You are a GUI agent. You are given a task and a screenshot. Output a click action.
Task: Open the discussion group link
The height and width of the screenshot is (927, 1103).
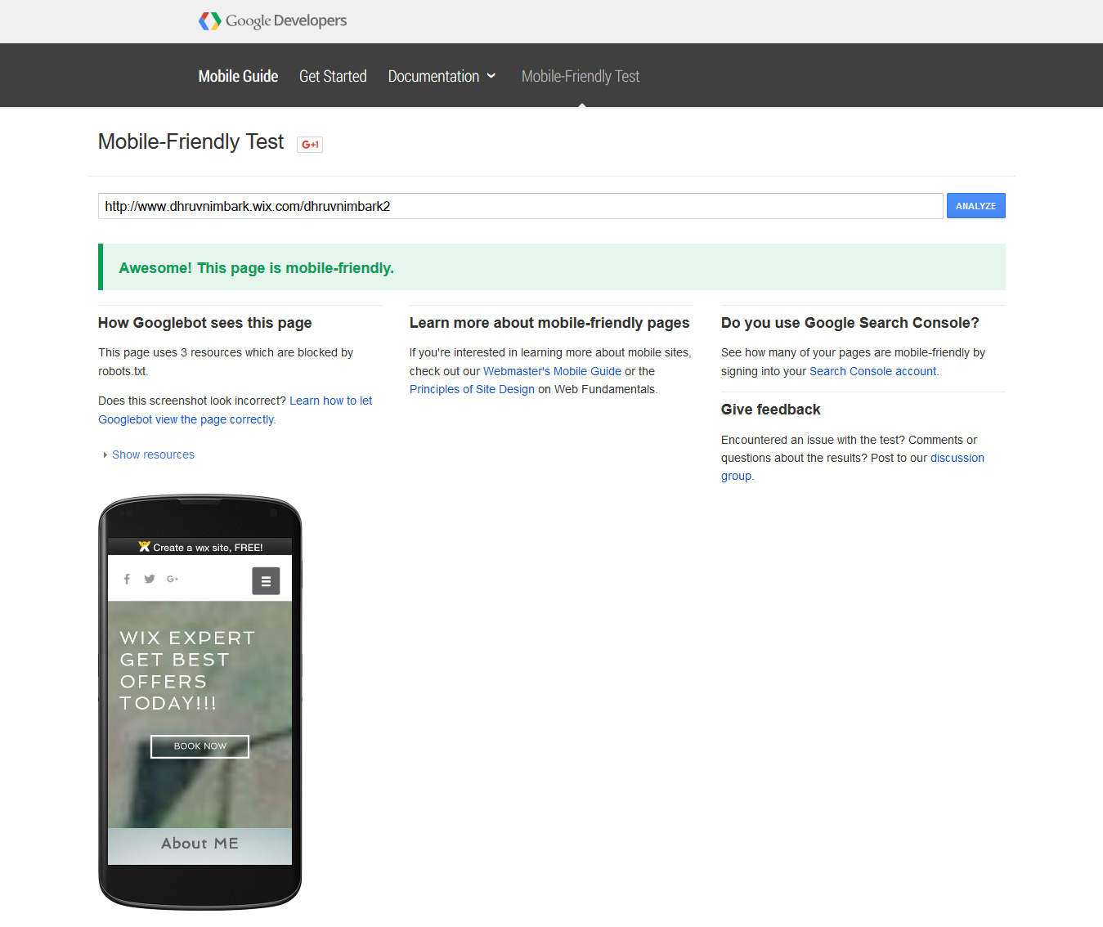point(853,467)
